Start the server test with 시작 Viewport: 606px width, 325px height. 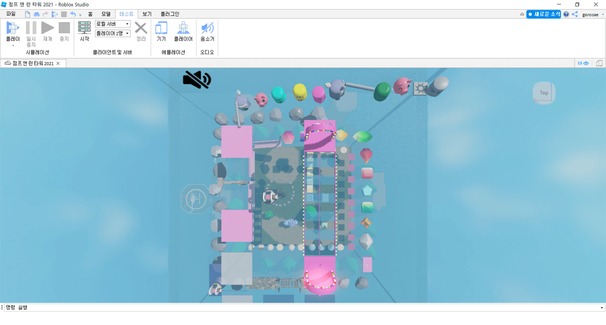(84, 31)
